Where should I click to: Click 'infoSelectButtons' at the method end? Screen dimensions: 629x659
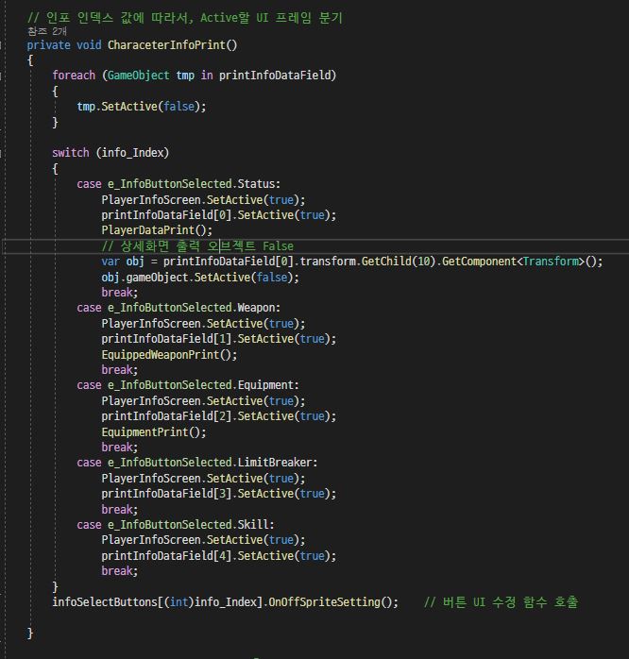[105, 601]
